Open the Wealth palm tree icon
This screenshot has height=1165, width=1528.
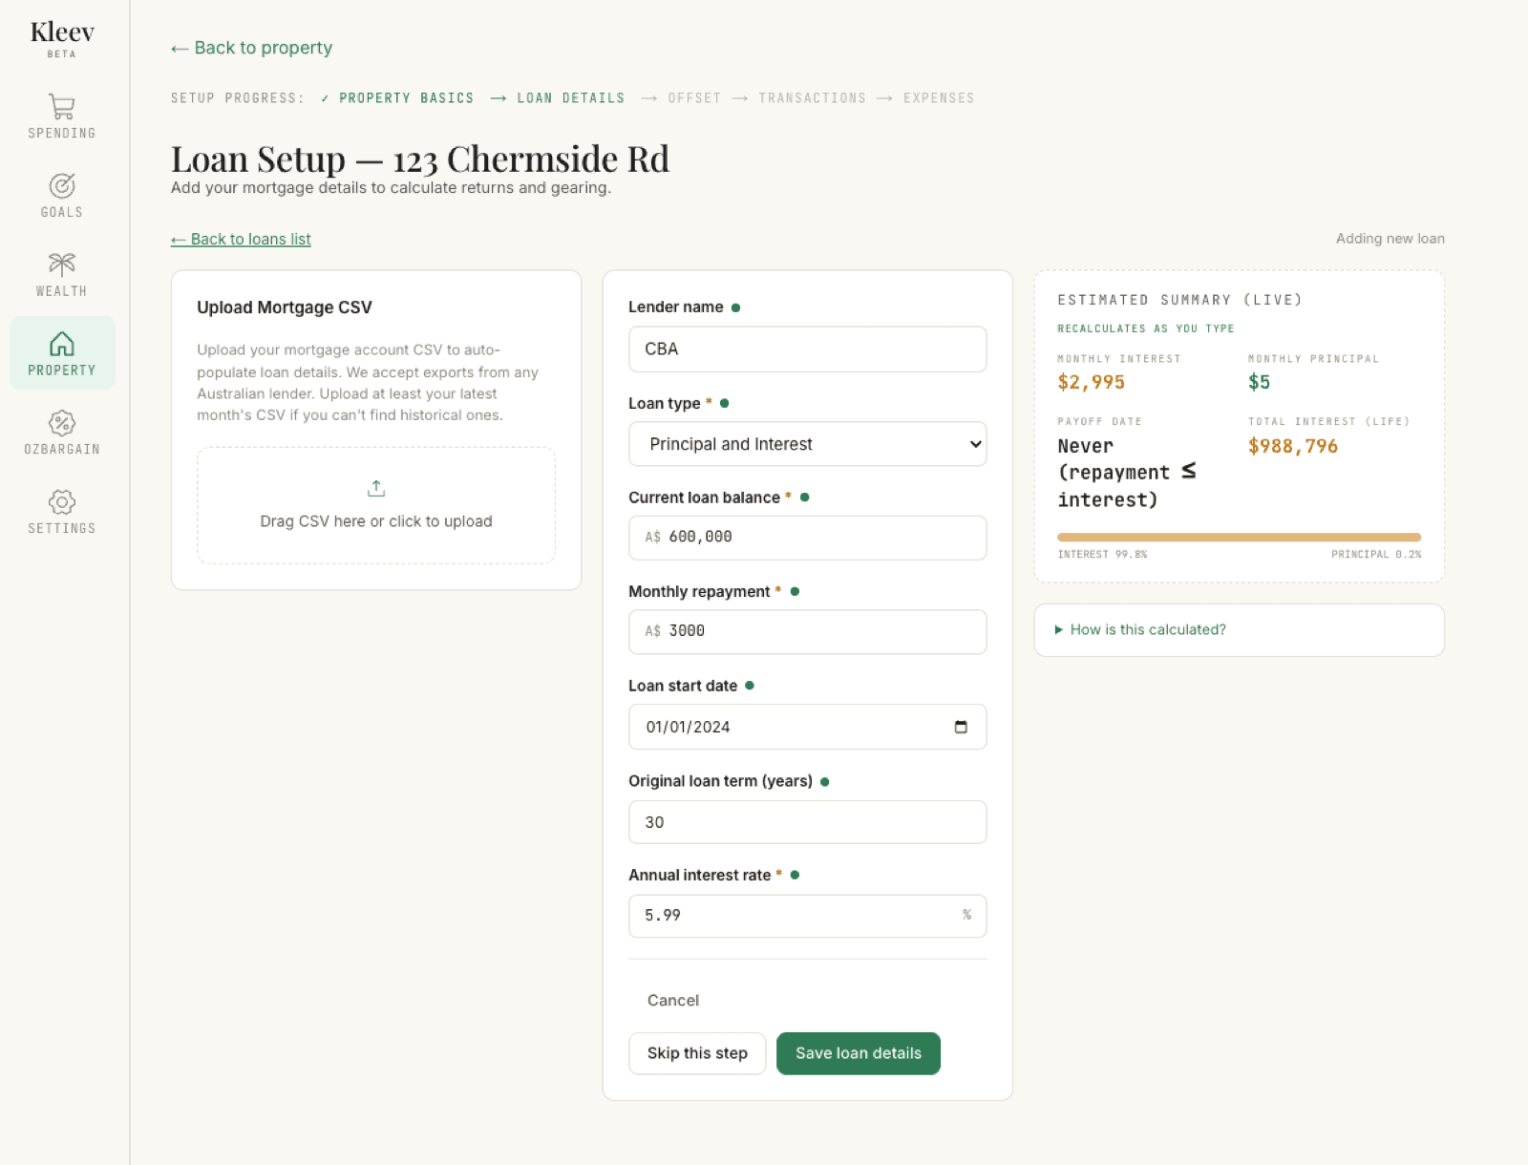click(x=62, y=265)
